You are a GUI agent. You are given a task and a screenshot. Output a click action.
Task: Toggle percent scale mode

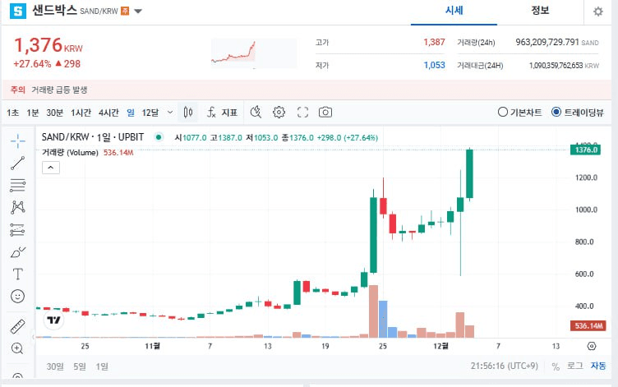pyautogui.click(x=556, y=366)
